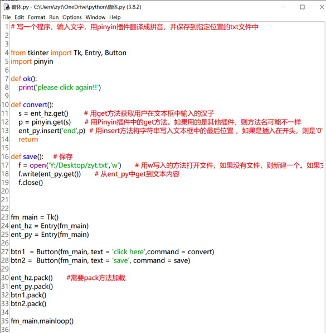326x333 pixels.
Task: Click 'ent_hz = Entry(fm_main)' line
Action: point(50,226)
